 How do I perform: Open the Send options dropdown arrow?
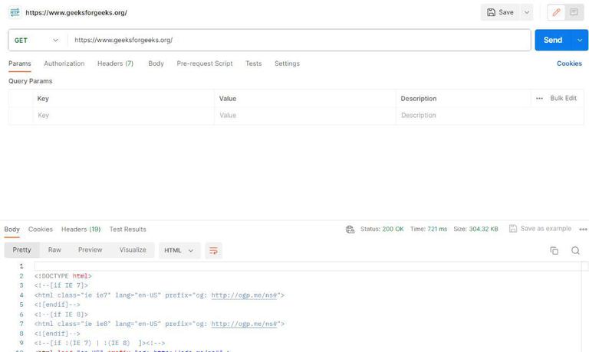(x=580, y=40)
